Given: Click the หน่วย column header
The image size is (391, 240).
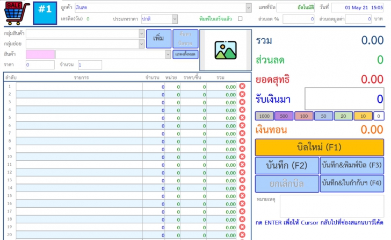Looking at the screenshot, I should pos(171,77).
